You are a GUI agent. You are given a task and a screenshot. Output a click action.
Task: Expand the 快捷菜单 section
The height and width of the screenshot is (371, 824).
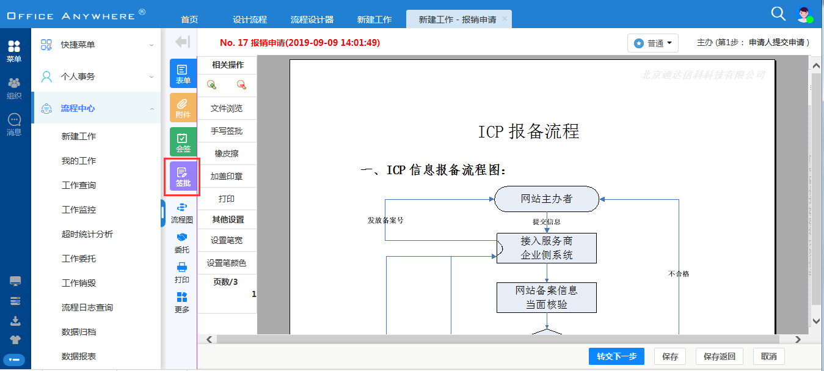point(96,45)
